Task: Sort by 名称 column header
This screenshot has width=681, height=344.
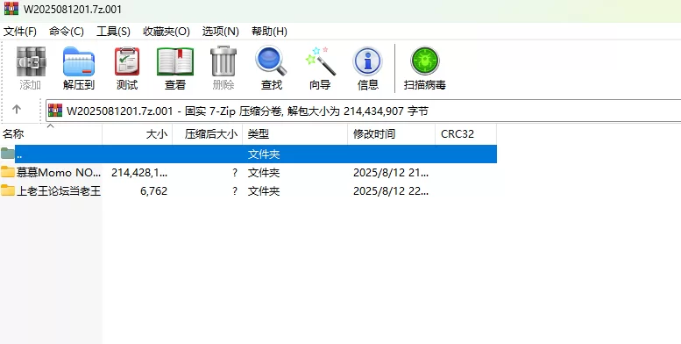Action: click(x=51, y=134)
